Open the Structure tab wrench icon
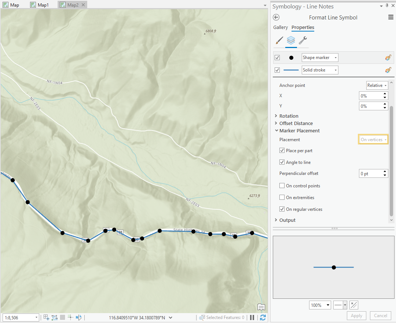Image resolution: width=396 pixels, height=323 pixels. (303, 41)
